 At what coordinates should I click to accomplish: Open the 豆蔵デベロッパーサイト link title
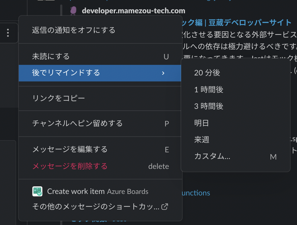coord(236,23)
